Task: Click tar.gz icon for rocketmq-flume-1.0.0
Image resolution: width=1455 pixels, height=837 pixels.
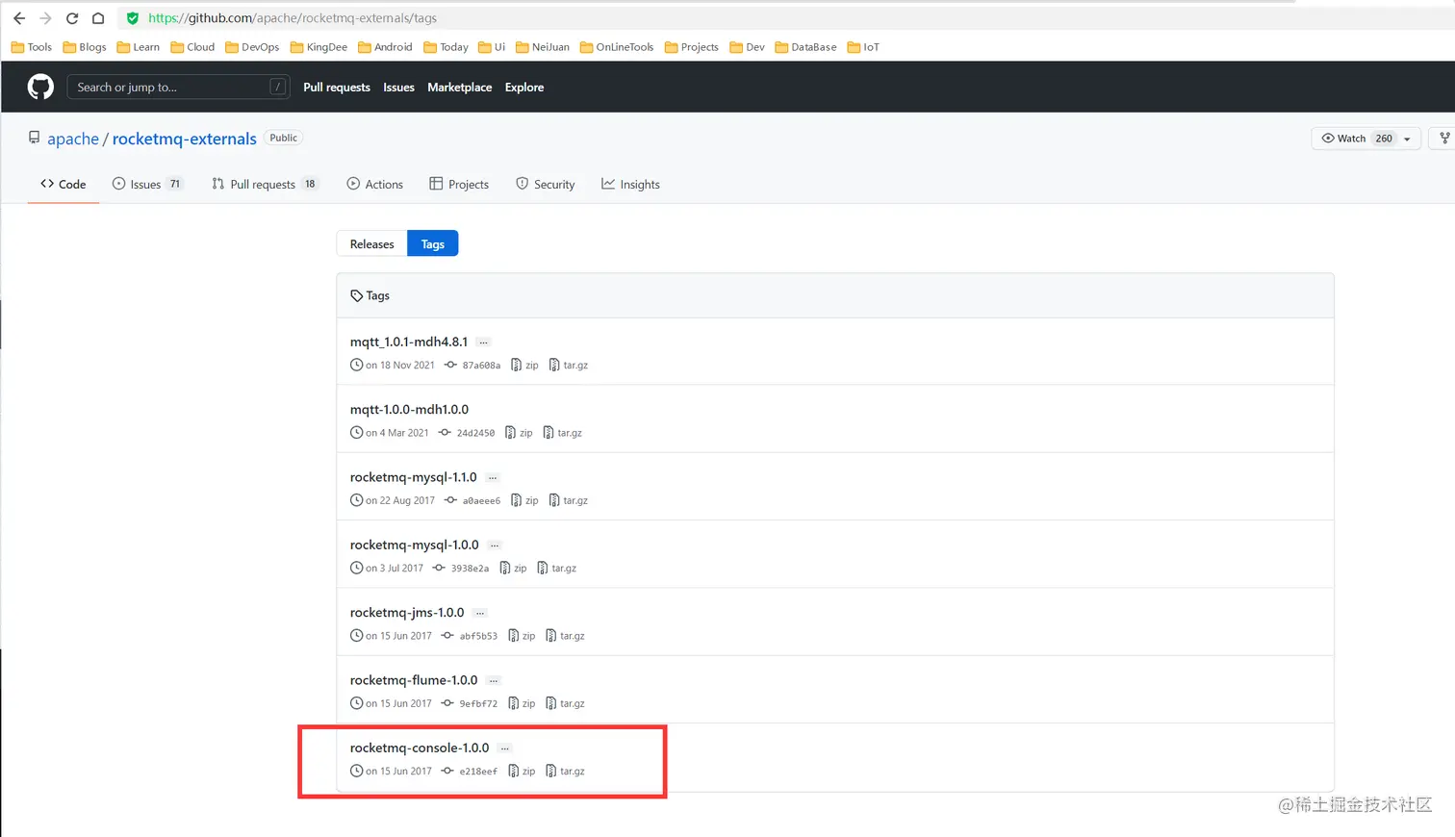Action: (551, 703)
